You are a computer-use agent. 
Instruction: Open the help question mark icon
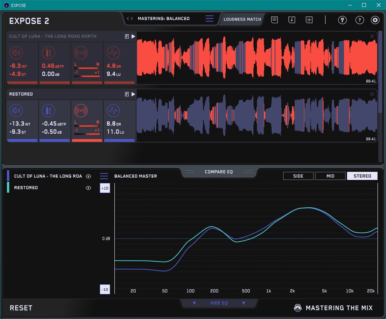[x=359, y=20]
